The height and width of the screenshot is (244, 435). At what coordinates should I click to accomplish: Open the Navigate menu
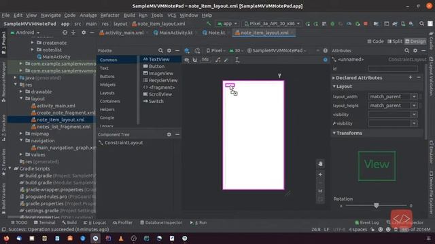click(51, 15)
